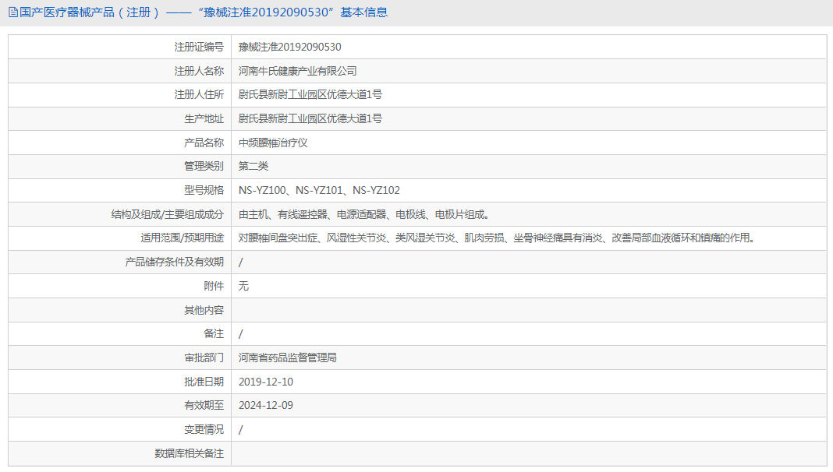The height and width of the screenshot is (472, 833).
Task: Select structure text starting with 由主机、有线遥控器
Action: point(364,214)
